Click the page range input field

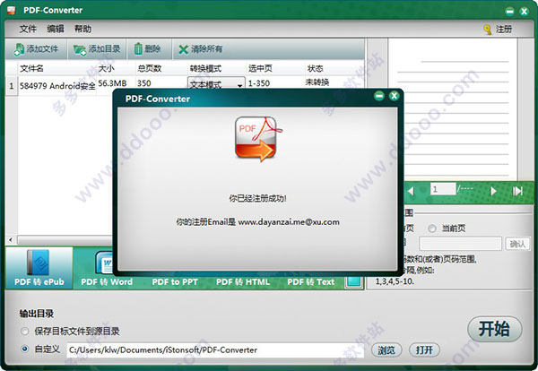460,244
